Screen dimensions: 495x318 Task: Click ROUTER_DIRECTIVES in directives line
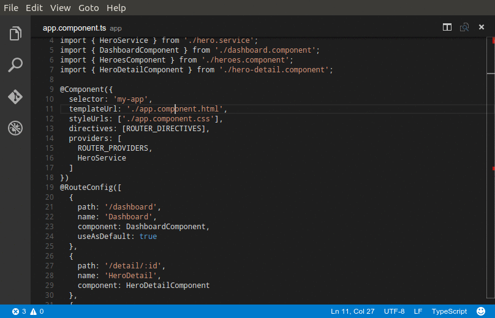pos(164,129)
